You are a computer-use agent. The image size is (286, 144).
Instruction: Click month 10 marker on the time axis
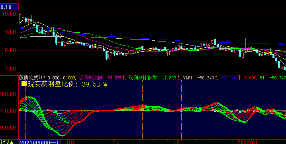click(x=71, y=142)
